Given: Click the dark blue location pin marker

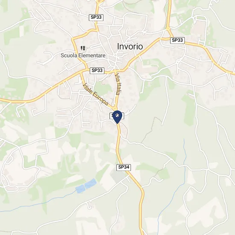Looking at the screenshot, I should [117, 117].
